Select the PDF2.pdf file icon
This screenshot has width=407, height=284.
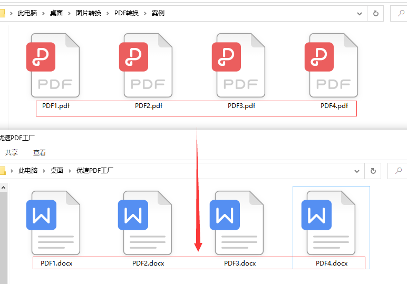point(146,65)
